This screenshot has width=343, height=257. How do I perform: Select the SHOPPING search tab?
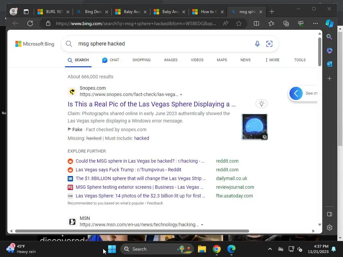pyautogui.click(x=142, y=60)
